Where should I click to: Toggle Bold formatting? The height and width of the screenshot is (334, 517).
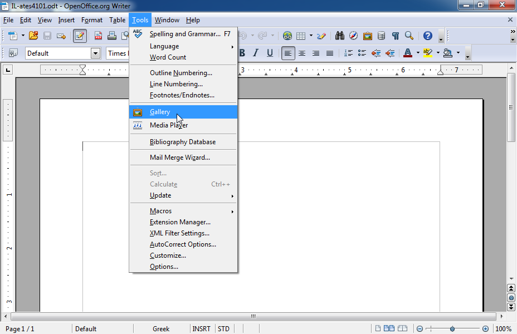[242, 53]
